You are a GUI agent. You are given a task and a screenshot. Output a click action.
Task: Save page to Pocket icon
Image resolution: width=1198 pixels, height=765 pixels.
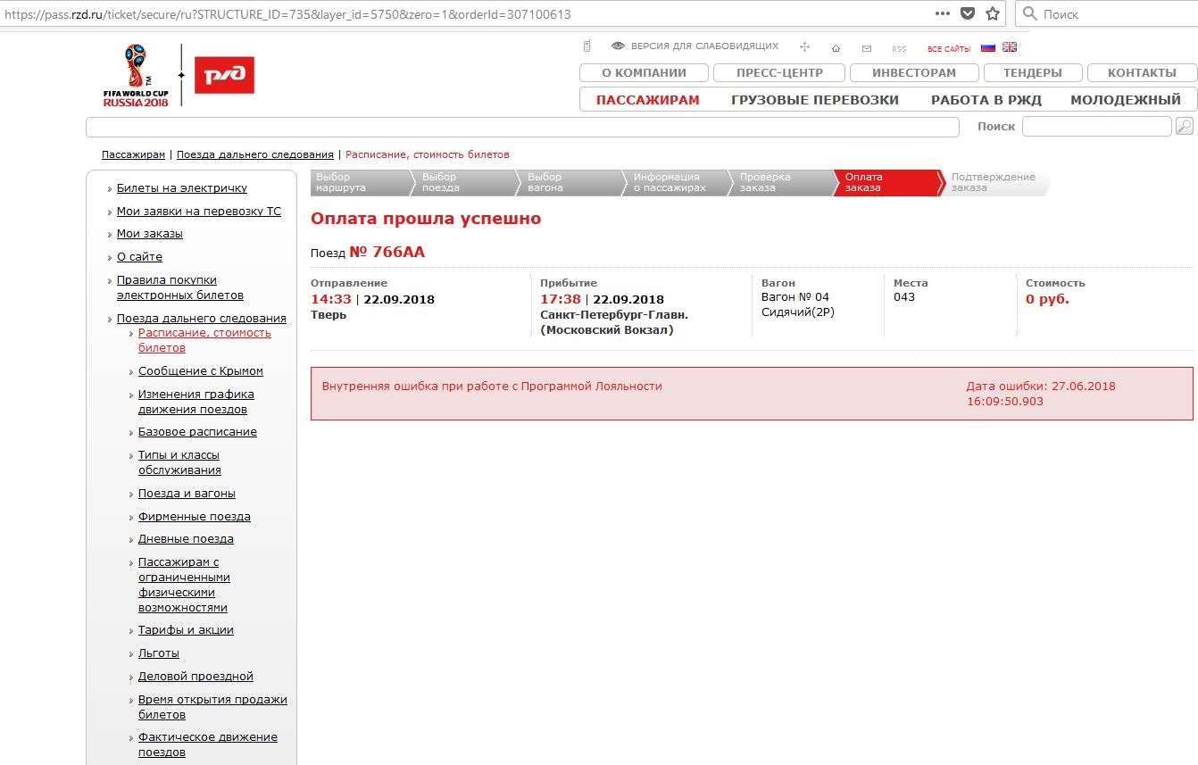967,13
